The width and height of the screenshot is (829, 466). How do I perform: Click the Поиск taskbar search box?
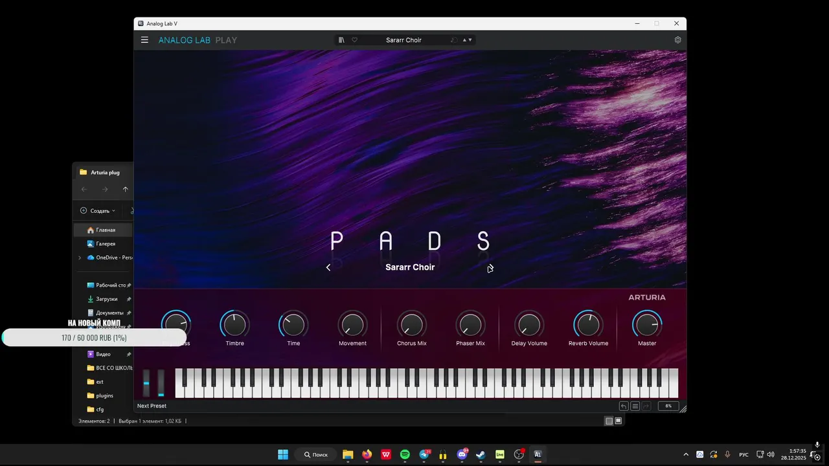coord(315,454)
